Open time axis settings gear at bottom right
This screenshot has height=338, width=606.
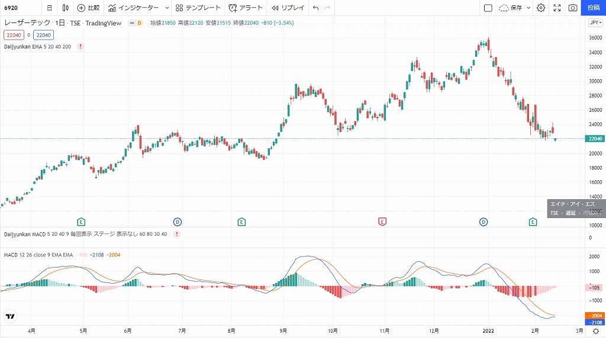pos(595,331)
